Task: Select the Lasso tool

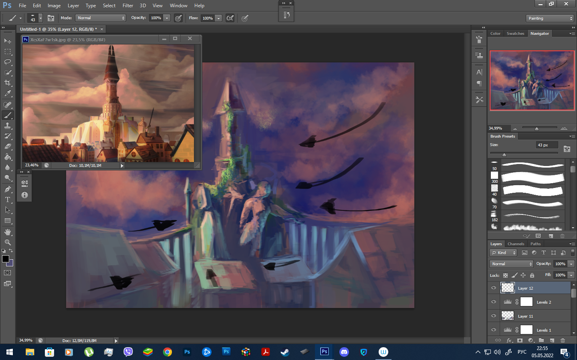Action: click(8, 62)
